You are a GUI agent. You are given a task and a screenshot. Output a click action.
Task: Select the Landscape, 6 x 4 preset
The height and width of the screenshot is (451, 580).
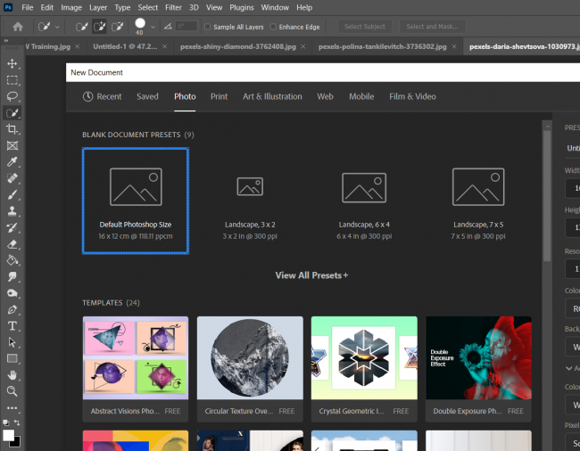tap(364, 201)
